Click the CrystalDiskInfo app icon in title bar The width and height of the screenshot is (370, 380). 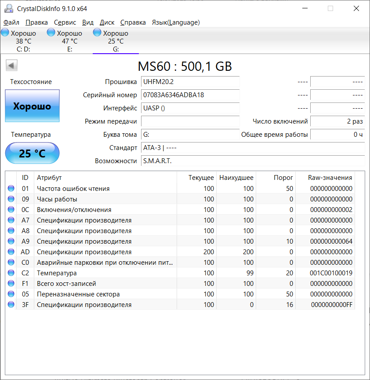coord(8,9)
